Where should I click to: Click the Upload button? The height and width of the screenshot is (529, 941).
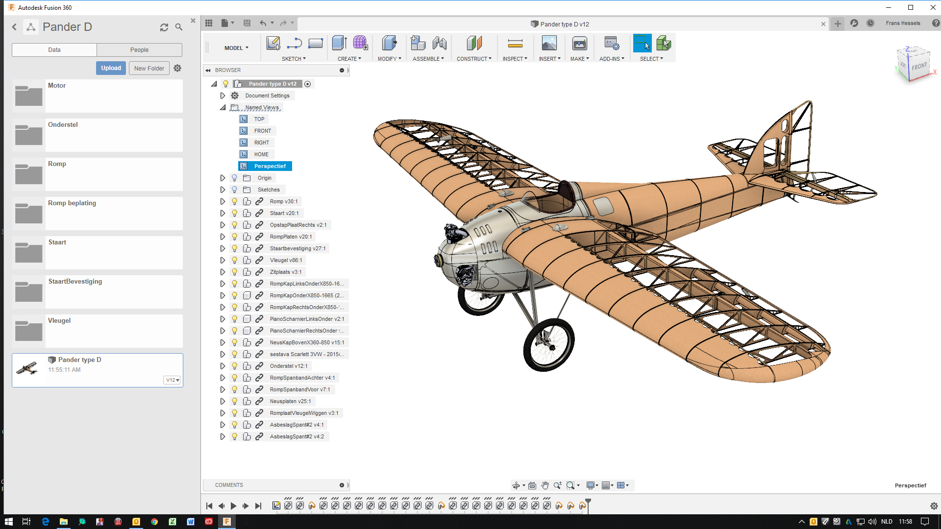click(x=111, y=68)
